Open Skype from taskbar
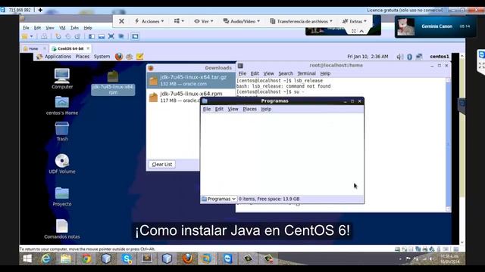This screenshot has height=272, width=485. (127, 258)
